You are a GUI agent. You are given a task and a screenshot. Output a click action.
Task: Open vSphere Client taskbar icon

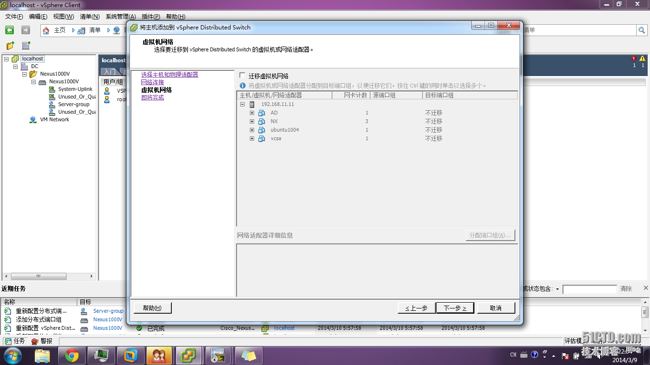pyautogui.click(x=189, y=355)
